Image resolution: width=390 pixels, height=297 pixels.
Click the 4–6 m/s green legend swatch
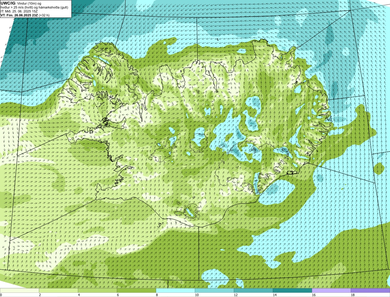pyautogui.click(x=97, y=290)
